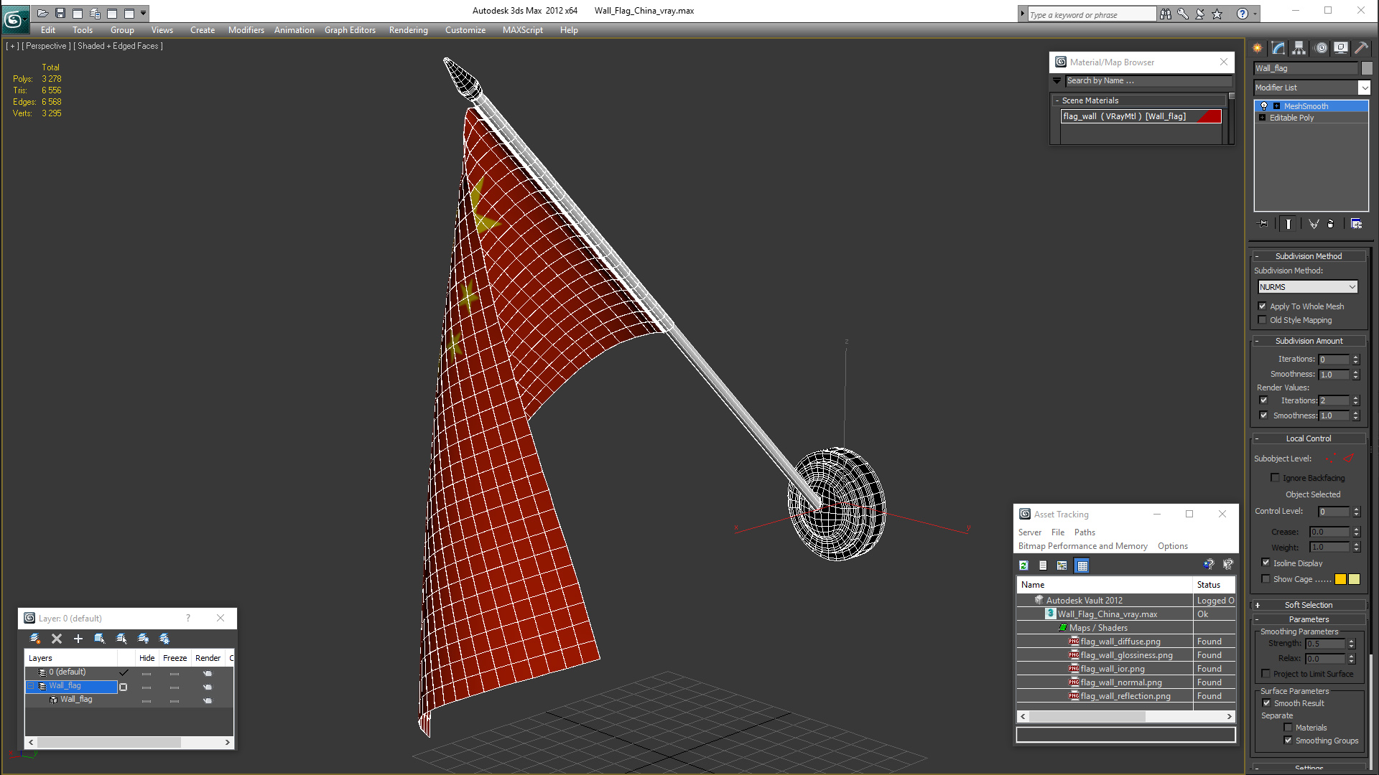Open Subdivision Method NURMS dropdown

point(1308,287)
